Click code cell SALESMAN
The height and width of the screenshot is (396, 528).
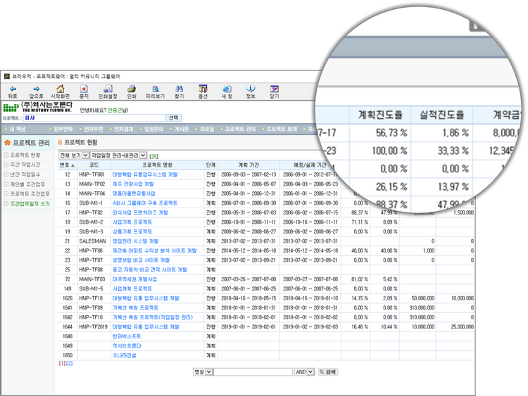pyautogui.click(x=92, y=241)
